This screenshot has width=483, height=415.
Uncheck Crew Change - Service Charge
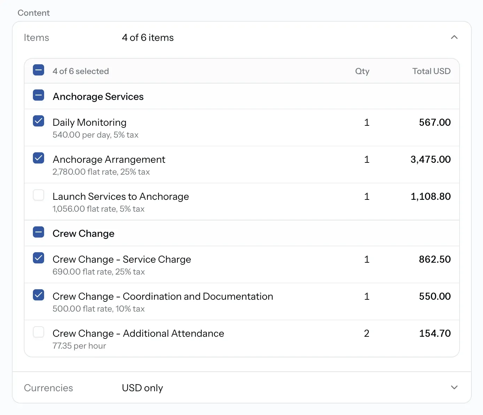click(38, 258)
